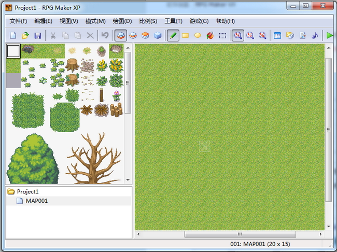
Task: Open a project with the folder icon
Action: pos(25,36)
